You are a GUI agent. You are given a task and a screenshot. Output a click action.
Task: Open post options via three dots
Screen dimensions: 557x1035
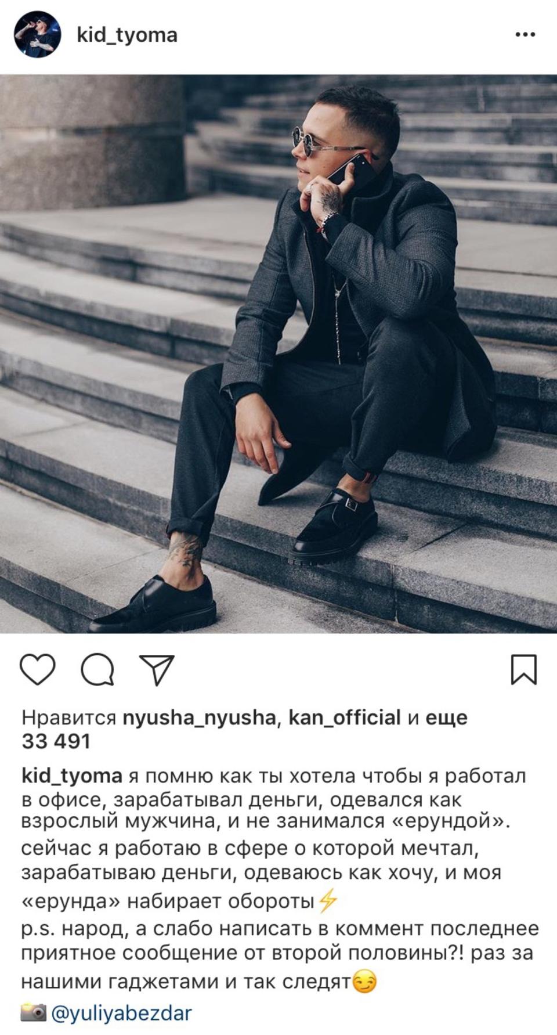coord(525,35)
